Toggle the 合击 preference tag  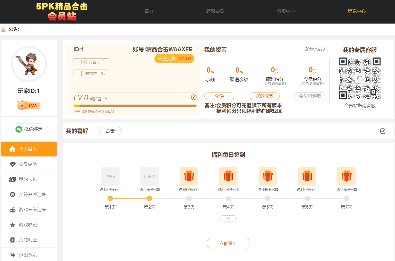point(110,131)
